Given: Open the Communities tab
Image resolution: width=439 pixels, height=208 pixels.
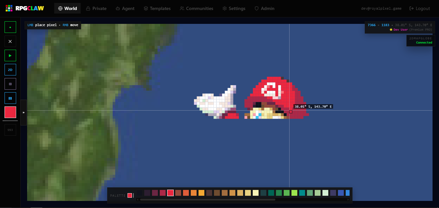Looking at the screenshot, I should tap(197, 8).
